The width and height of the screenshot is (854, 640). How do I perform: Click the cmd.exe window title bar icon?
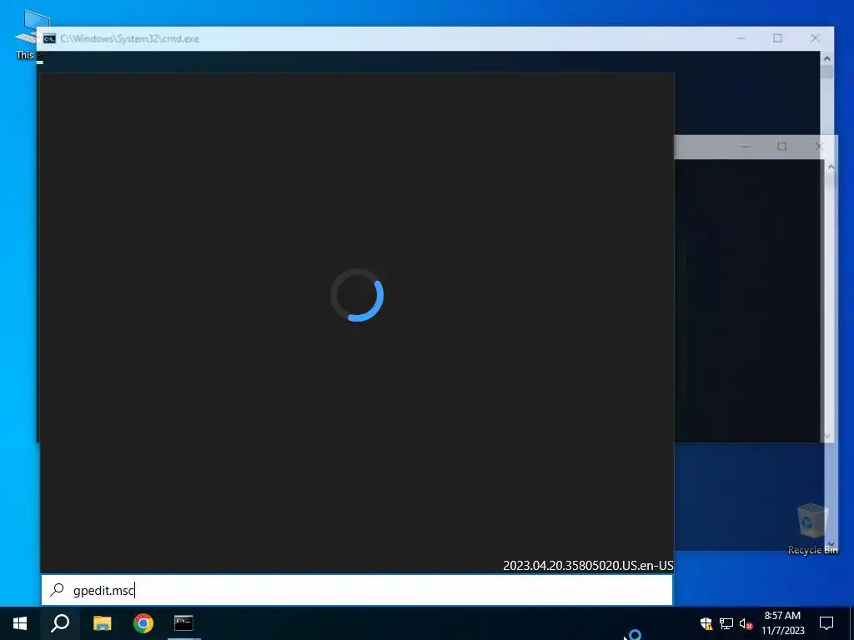pyautogui.click(x=49, y=38)
